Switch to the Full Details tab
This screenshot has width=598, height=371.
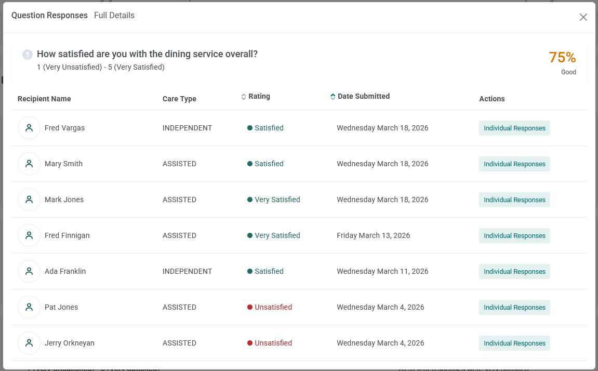click(x=114, y=15)
